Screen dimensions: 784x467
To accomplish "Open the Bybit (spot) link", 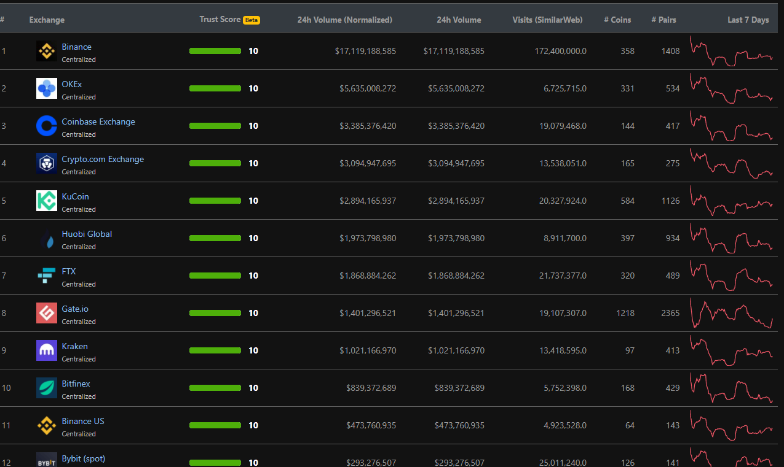I will [x=84, y=458].
